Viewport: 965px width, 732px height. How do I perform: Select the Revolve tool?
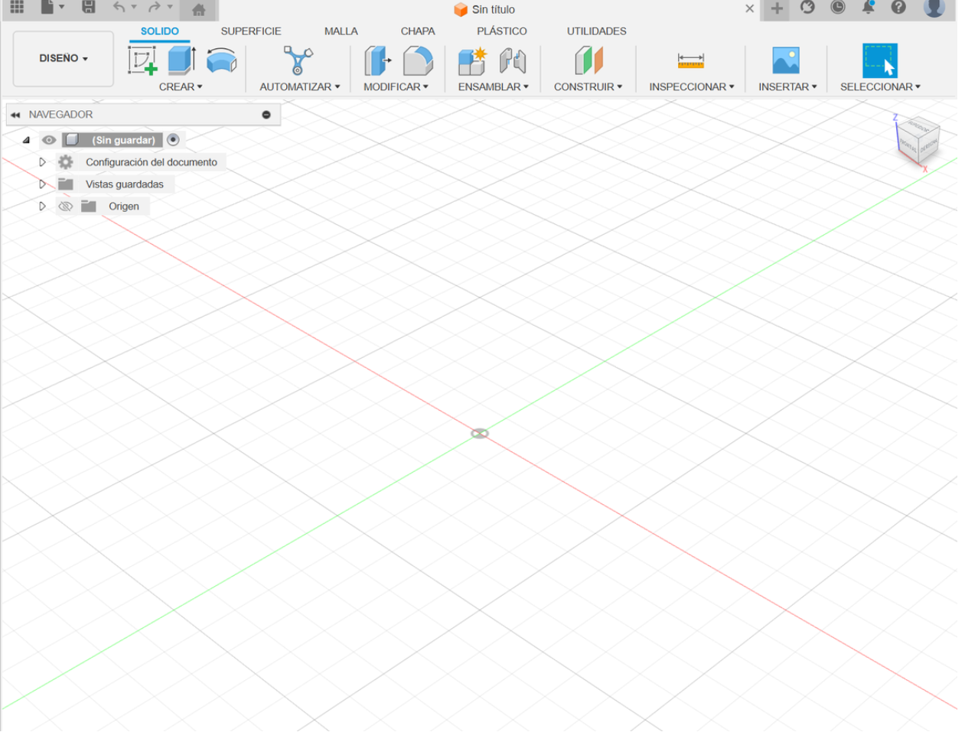(222, 60)
